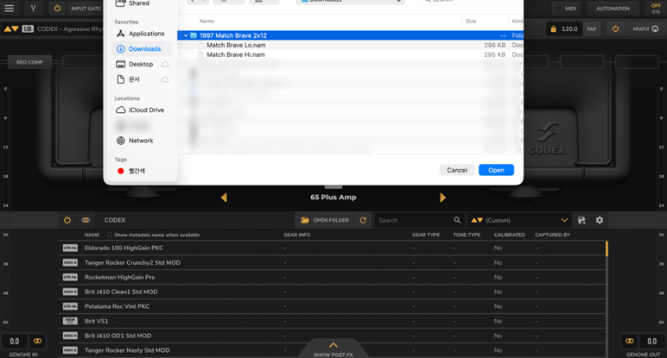Click Genome Out 0.0 gain value
The width and height of the screenshot is (667, 358).
point(651,341)
